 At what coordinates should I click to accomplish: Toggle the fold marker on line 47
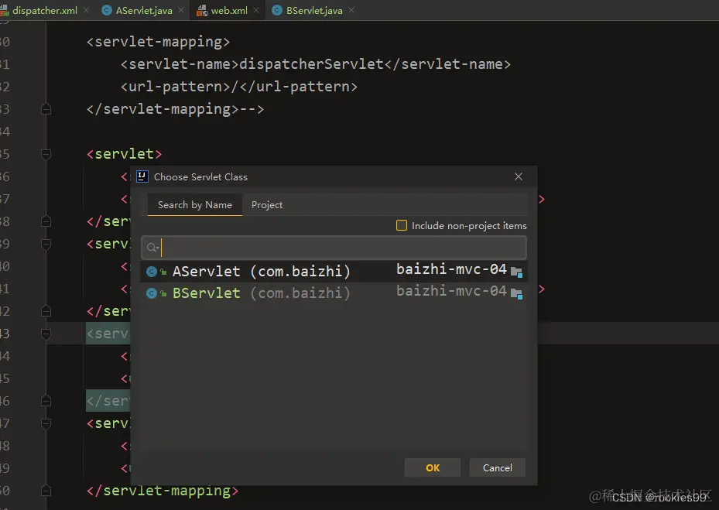[46, 424]
